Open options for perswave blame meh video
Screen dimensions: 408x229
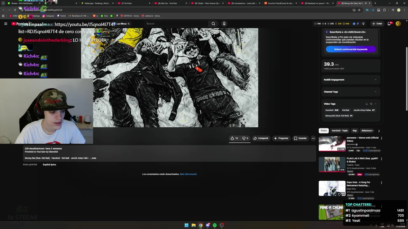[x=381, y=138]
